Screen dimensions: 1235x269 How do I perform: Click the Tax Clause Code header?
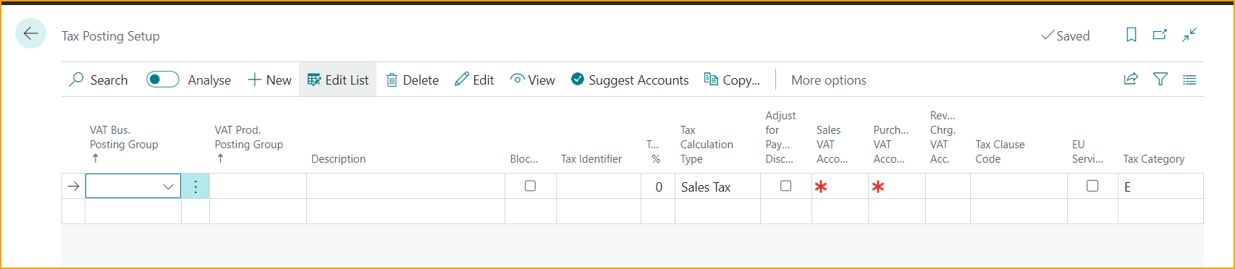(x=1000, y=152)
